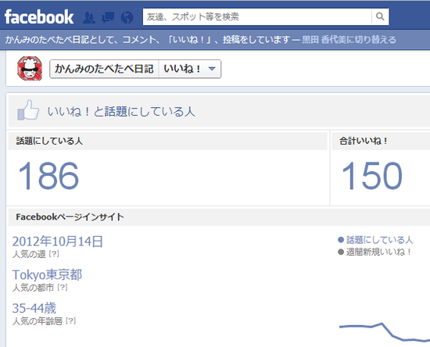
Task: Open the Facebook home logo
Action: pos(39,17)
